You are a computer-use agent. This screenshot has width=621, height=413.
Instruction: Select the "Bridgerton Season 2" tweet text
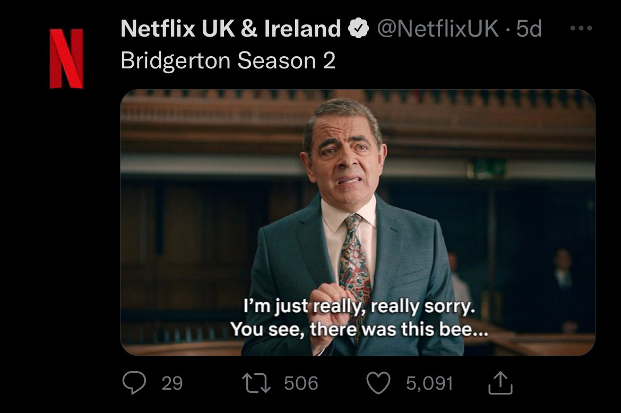point(228,61)
